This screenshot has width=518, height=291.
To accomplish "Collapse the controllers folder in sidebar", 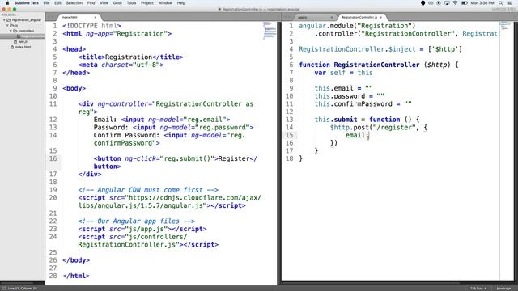I will pos(11,31).
